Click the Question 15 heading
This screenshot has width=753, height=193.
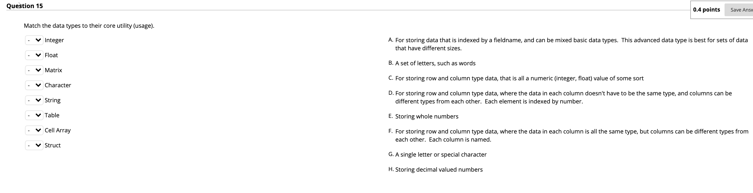pyautogui.click(x=25, y=5)
